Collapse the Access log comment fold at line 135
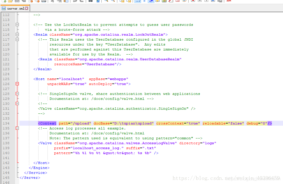Image resolution: width=283 pixels, height=184 pixels. point(17,128)
